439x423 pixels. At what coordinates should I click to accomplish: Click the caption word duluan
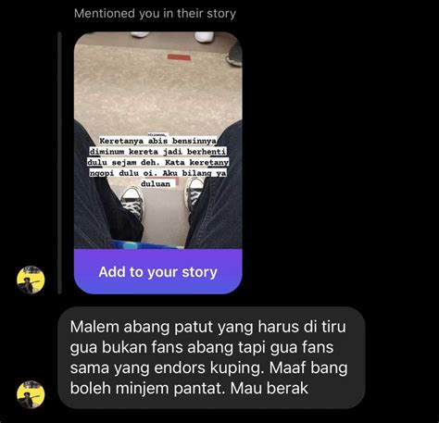[x=156, y=184]
